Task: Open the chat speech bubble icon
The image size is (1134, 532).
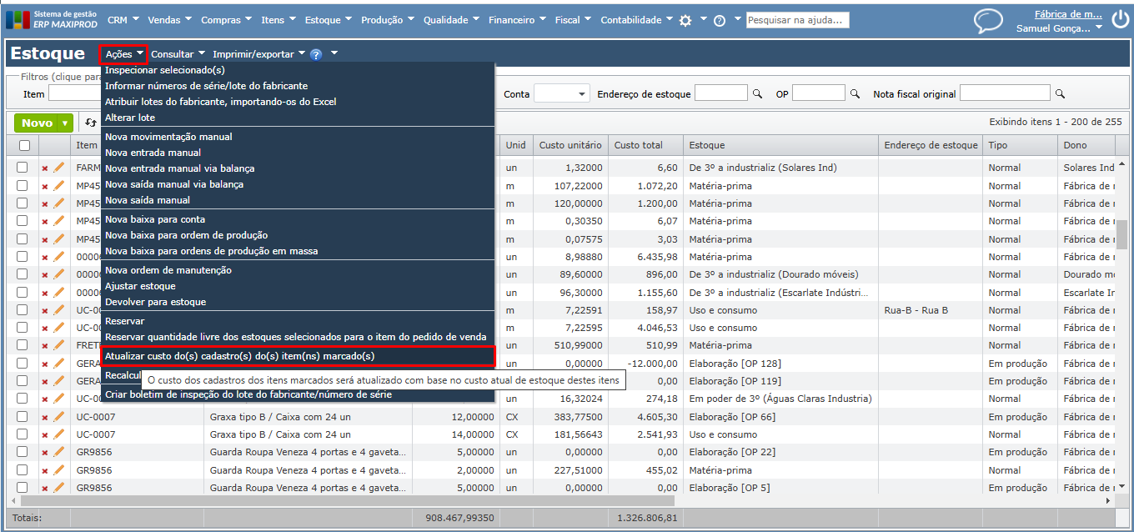Action: click(988, 21)
